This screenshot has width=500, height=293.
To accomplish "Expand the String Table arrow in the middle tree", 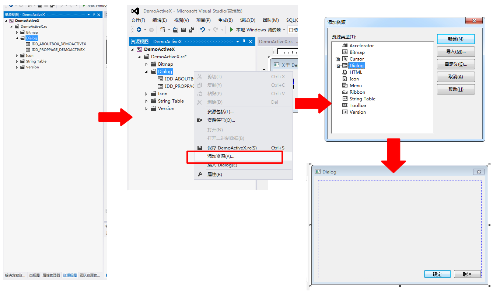I will pos(146,101).
